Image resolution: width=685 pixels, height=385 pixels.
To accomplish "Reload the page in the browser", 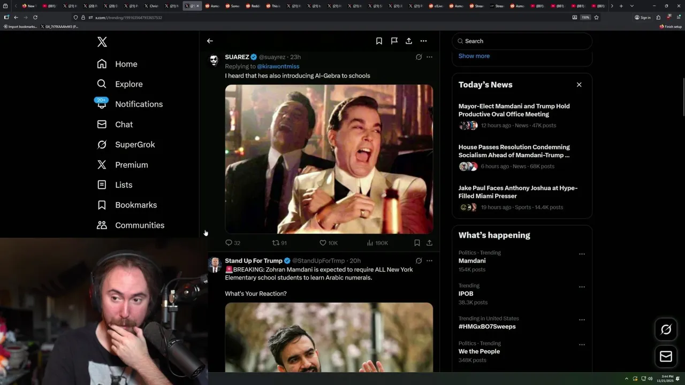I will [x=35, y=18].
